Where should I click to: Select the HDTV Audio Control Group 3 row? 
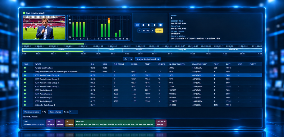142,79
